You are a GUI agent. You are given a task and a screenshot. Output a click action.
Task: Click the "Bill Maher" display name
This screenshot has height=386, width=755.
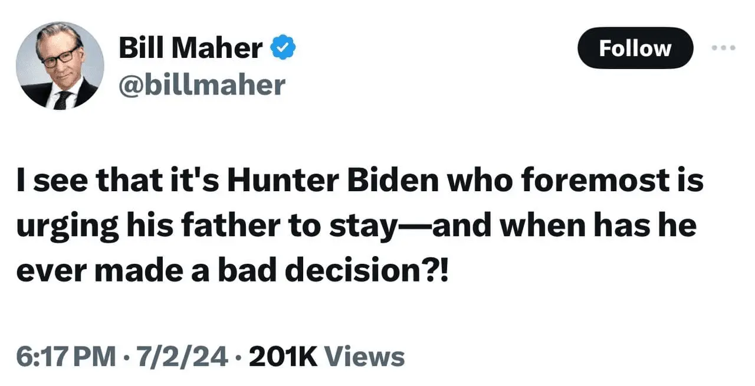click(191, 48)
